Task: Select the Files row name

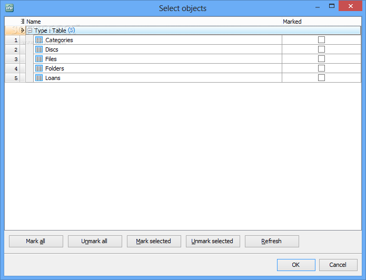Action: (51, 59)
